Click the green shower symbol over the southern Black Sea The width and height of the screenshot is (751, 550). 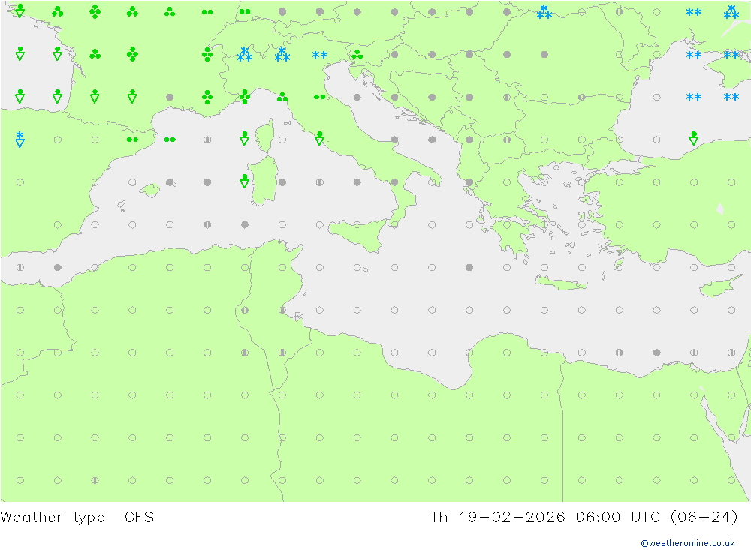point(693,138)
